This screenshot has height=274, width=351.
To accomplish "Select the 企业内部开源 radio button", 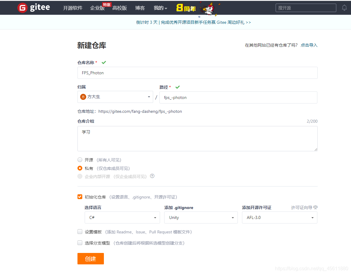I will [80, 176].
